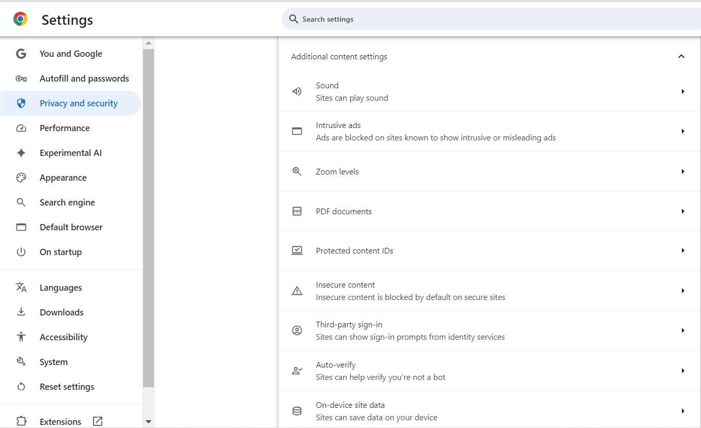Select Privacy and security in sidebar

point(70,103)
